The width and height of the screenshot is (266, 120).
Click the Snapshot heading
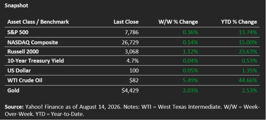[x=16, y=6]
